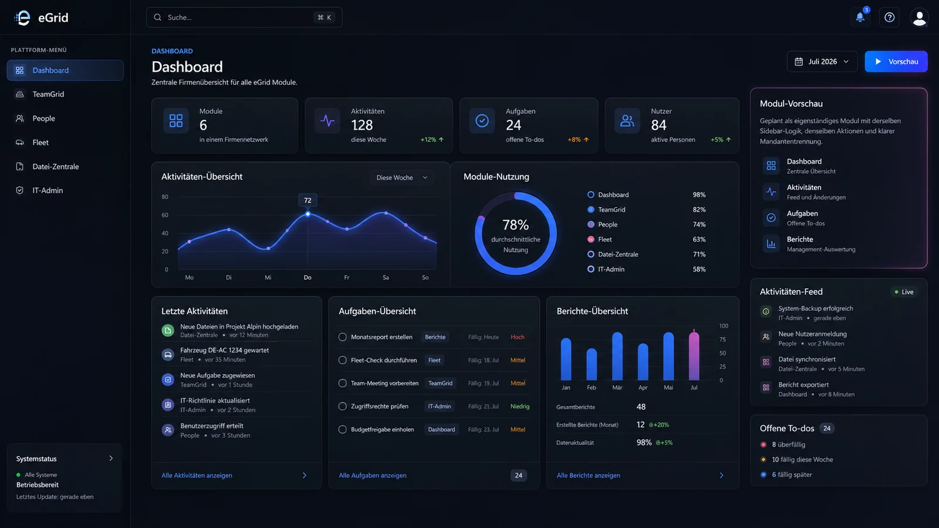
Task: Open Dashboard in the sidebar menu
Action: tap(65, 70)
